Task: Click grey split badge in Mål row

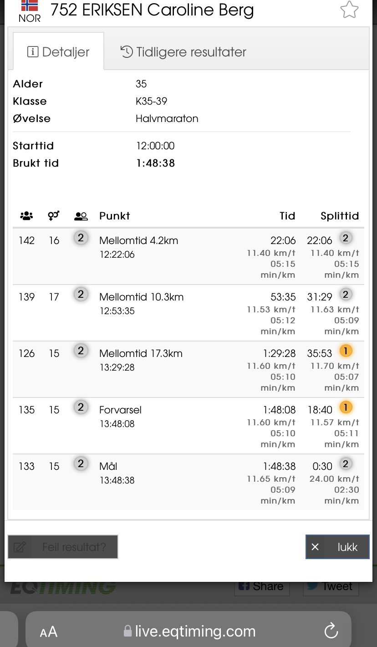Action: click(346, 464)
